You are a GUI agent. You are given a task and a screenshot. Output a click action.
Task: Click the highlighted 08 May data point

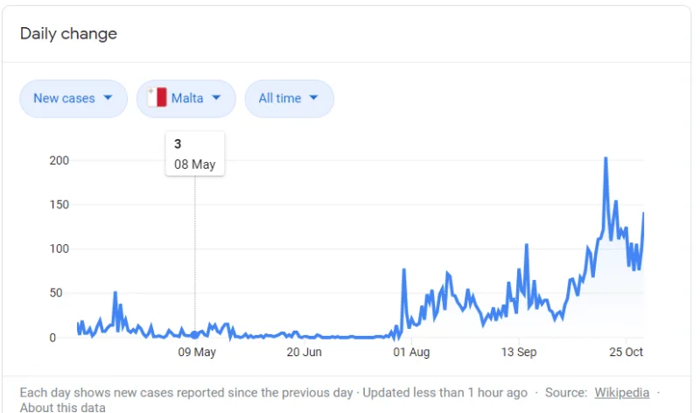point(194,335)
